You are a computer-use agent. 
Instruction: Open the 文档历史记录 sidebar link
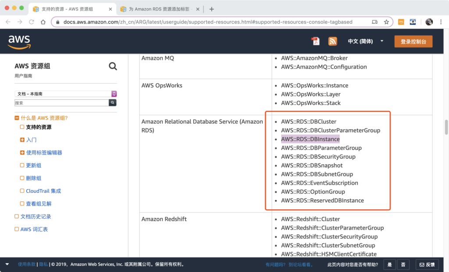(x=36, y=216)
